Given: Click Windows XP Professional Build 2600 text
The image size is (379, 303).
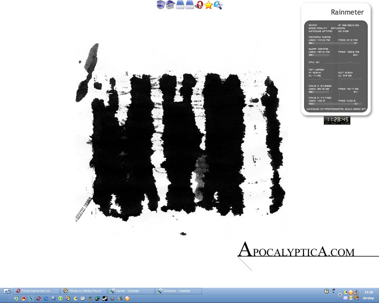Looking at the screenshot, I should tap(336, 109).
